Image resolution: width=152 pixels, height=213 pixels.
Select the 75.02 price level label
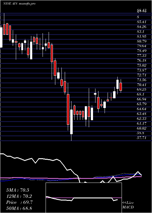pyautogui.click(x=142, y=65)
